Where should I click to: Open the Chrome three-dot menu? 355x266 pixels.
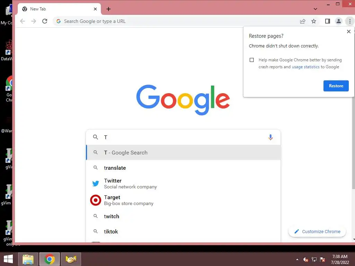point(350,21)
